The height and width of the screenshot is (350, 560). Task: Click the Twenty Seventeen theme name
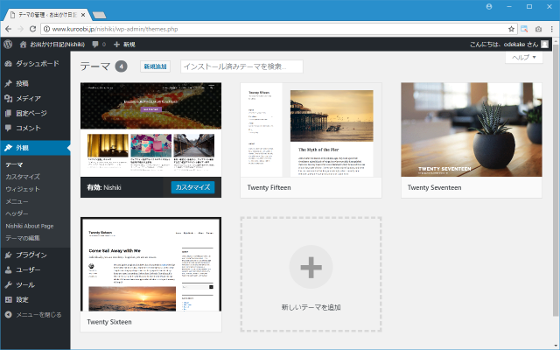[434, 187]
